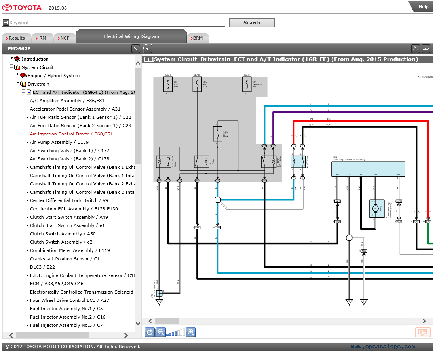Collapse the left tree panel with the arrow button
This screenshot has width=435, height=353.
point(148,49)
